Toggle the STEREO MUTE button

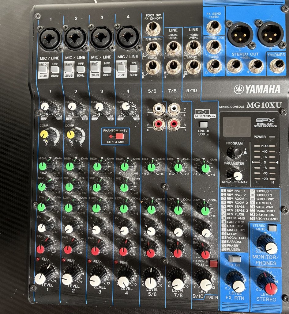[x=272, y=228]
